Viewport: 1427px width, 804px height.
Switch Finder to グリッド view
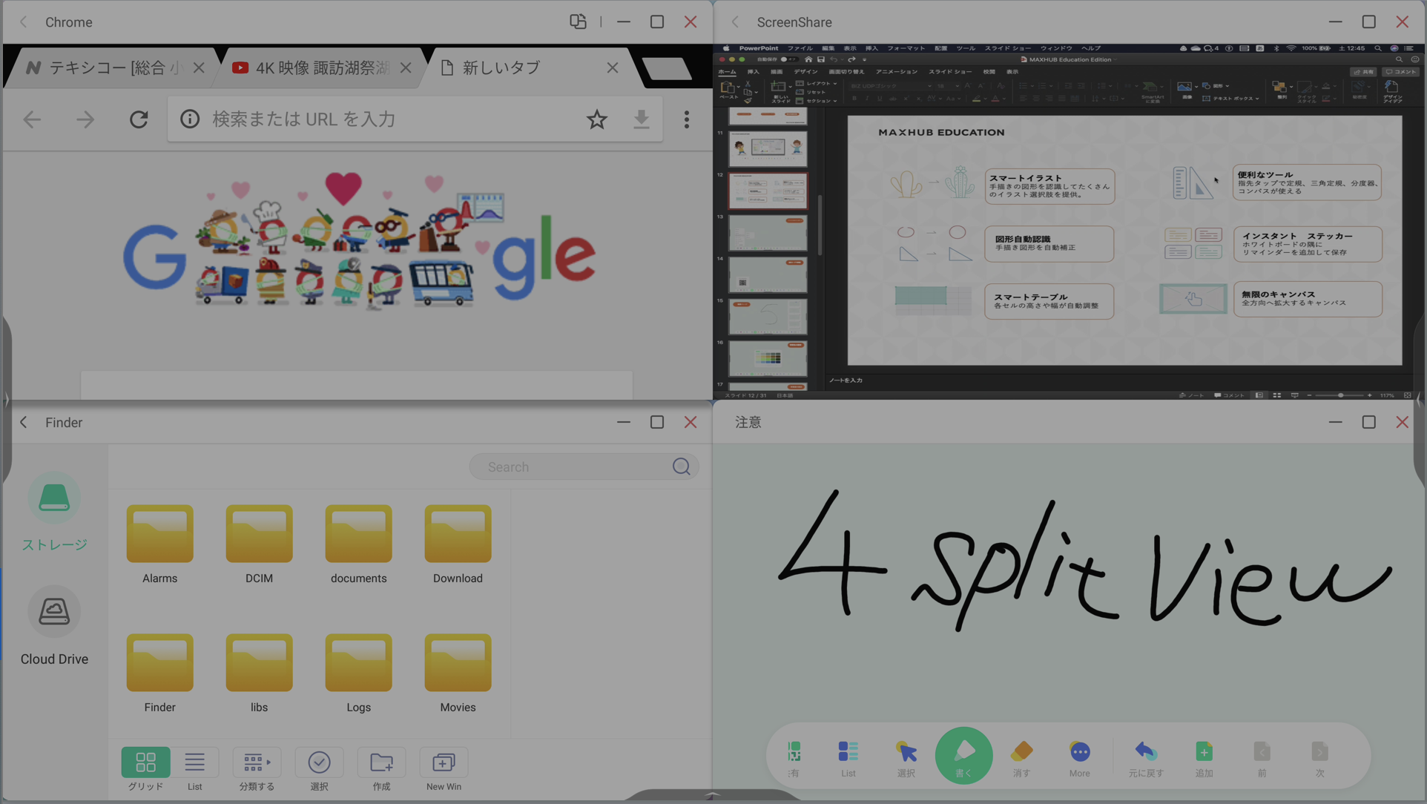pyautogui.click(x=145, y=769)
